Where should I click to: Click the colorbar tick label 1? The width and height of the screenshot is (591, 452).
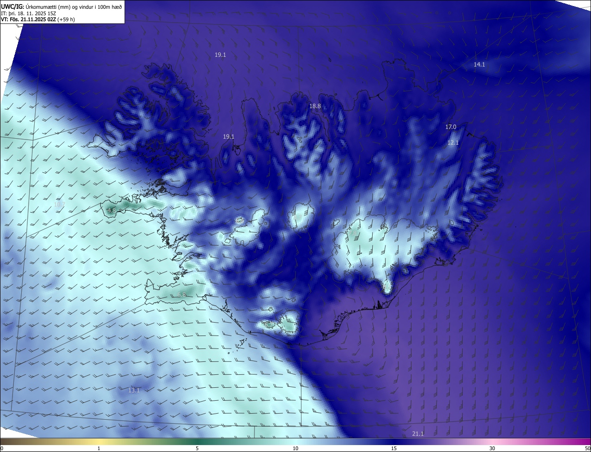(99, 448)
